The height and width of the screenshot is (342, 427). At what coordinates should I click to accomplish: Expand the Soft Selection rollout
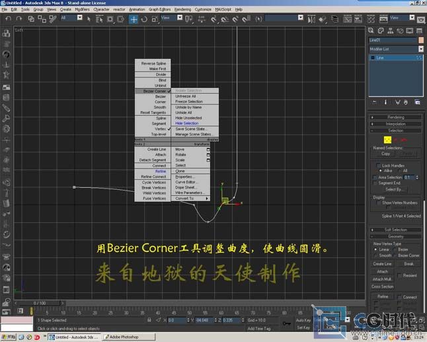(396, 230)
